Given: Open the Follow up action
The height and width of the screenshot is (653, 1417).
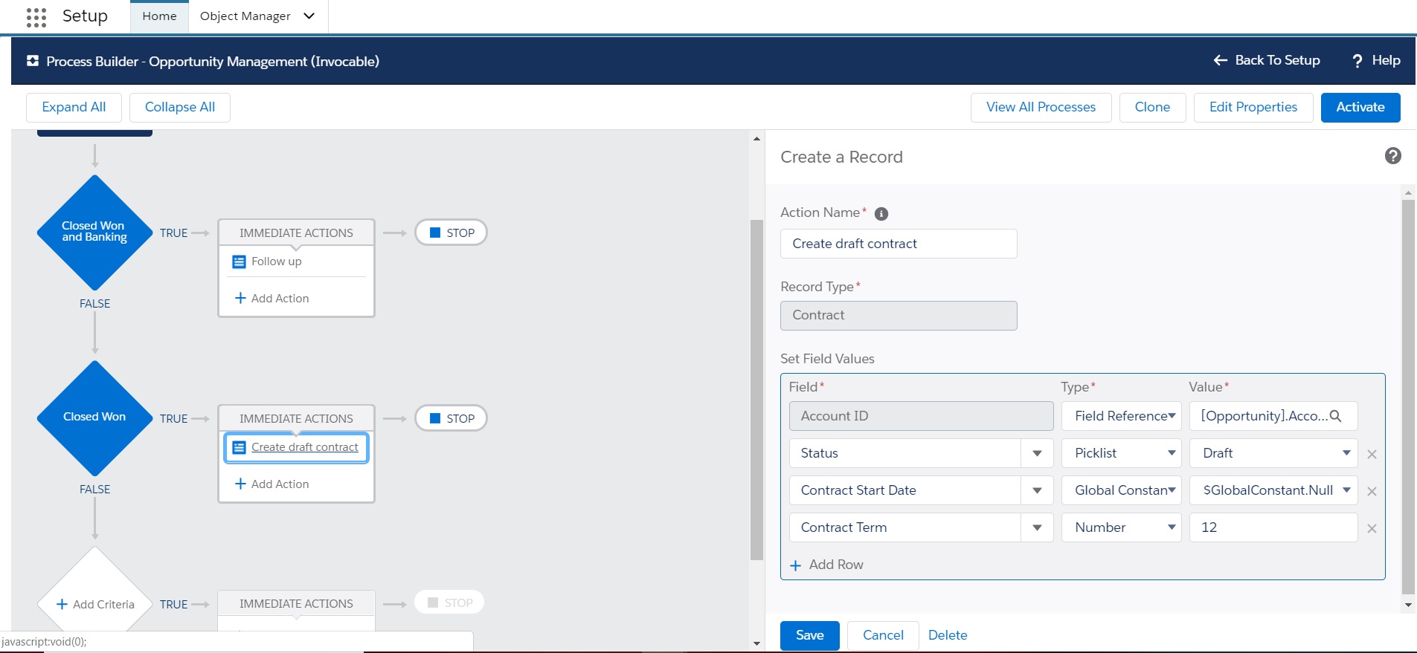Looking at the screenshot, I should click(x=277, y=261).
